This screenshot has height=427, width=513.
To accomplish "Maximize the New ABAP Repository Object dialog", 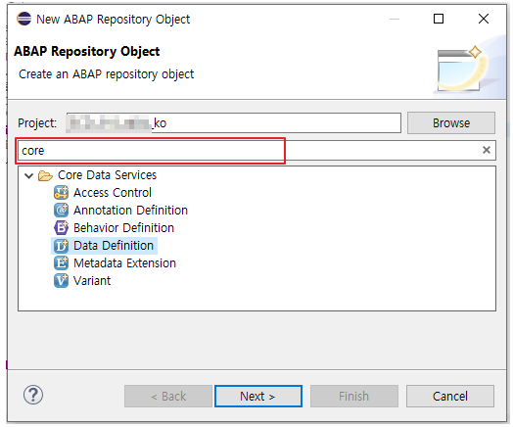I will 439,19.
